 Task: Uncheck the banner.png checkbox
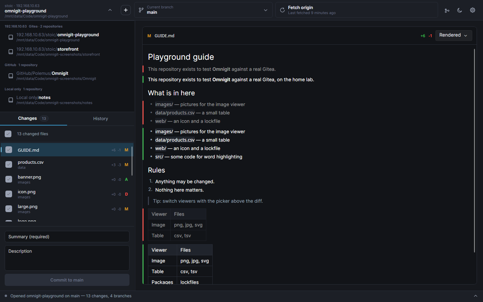point(9,179)
